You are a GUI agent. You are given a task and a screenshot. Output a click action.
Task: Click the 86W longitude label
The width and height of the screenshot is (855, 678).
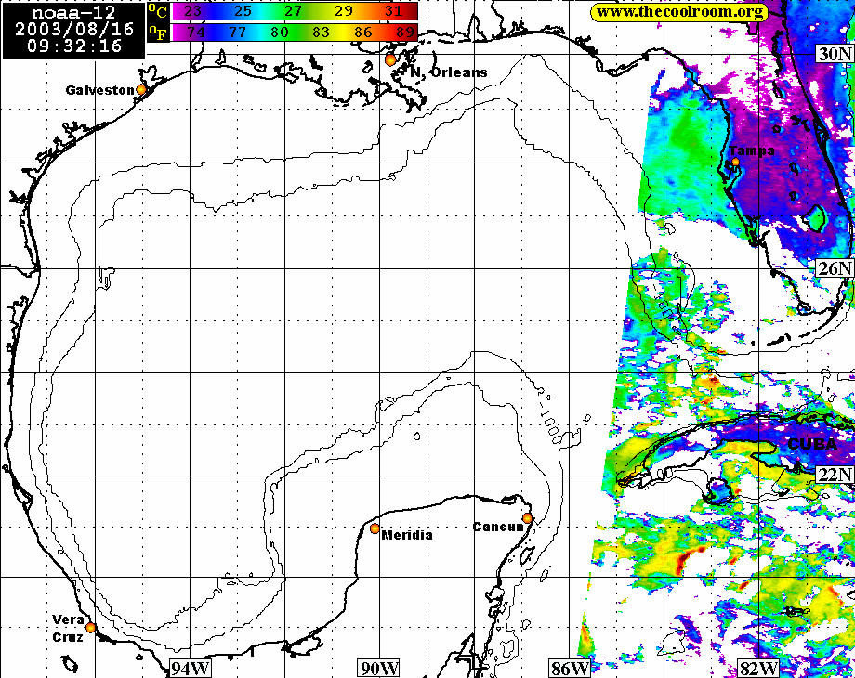pos(570,668)
